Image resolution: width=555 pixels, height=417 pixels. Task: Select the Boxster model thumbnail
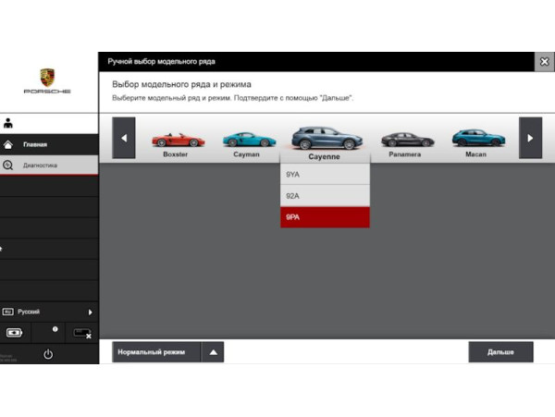(x=175, y=140)
